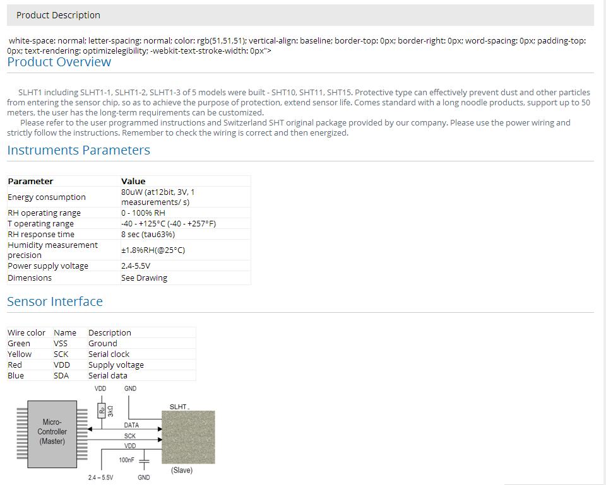606x485 pixels.
Task: Select the Power supply voltage cell
Action: tap(64, 266)
